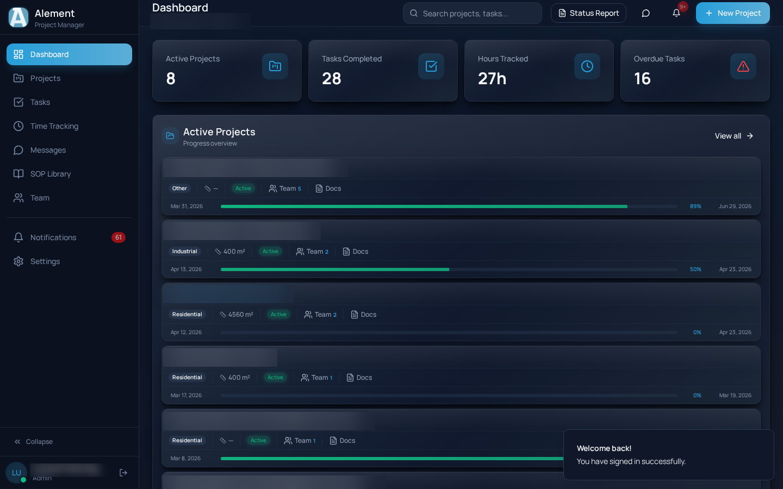Viewport: 783px width, 489px height.
Task: Click the Apr 12 project's 0% progress bar
Action: point(449,333)
